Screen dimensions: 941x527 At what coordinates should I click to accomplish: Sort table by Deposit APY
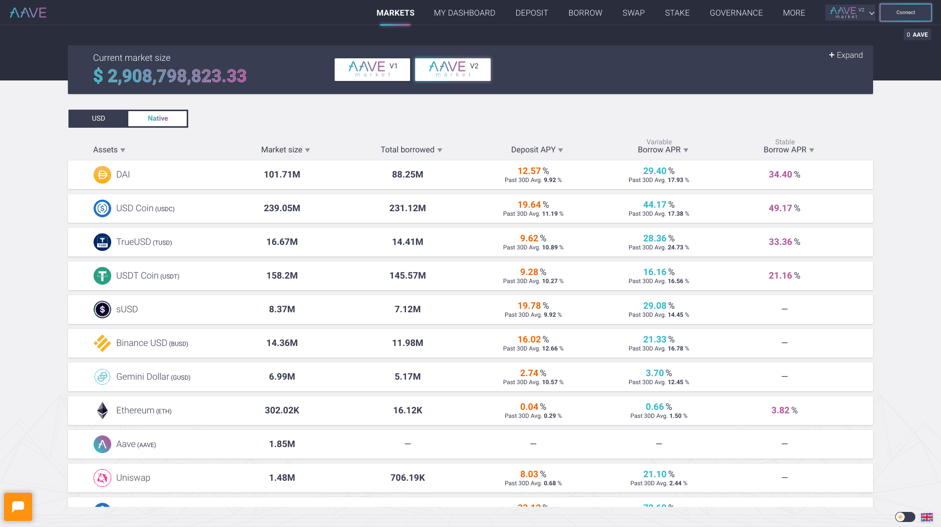click(x=537, y=150)
